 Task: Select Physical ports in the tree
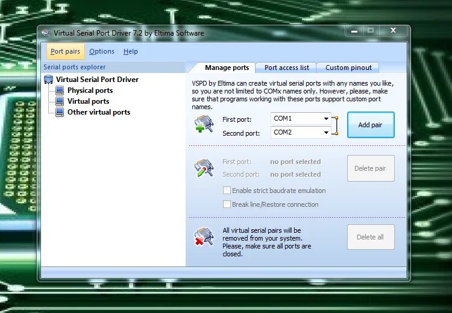coord(90,90)
